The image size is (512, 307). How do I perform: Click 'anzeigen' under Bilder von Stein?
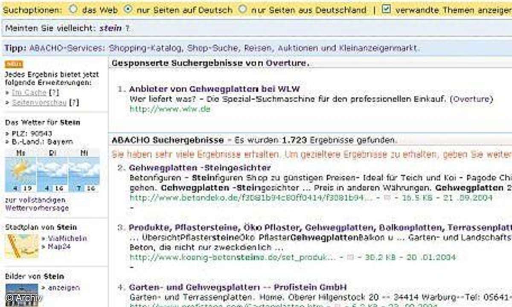[x=63, y=288]
